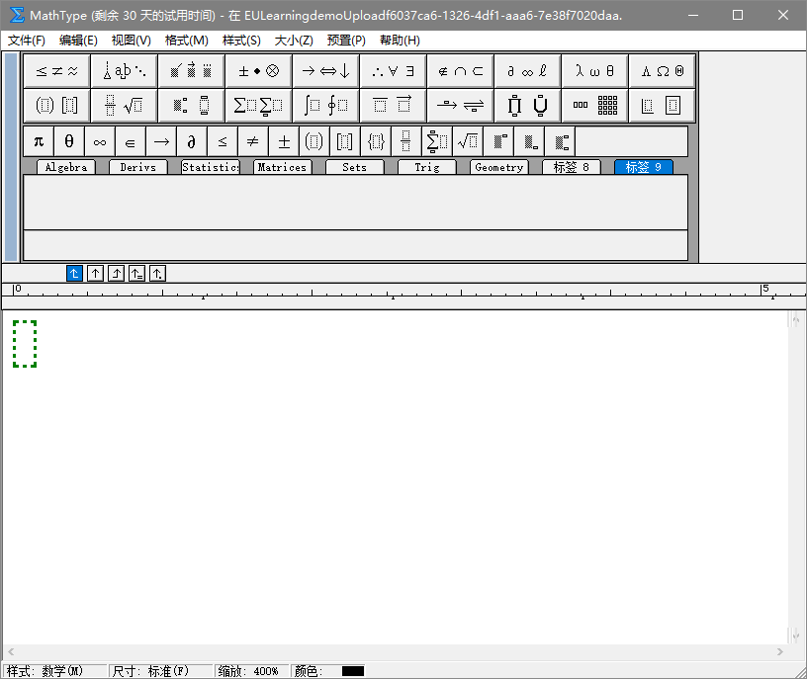The image size is (807, 679).
Task: Open the boxes templates palette
Action: tap(663, 106)
